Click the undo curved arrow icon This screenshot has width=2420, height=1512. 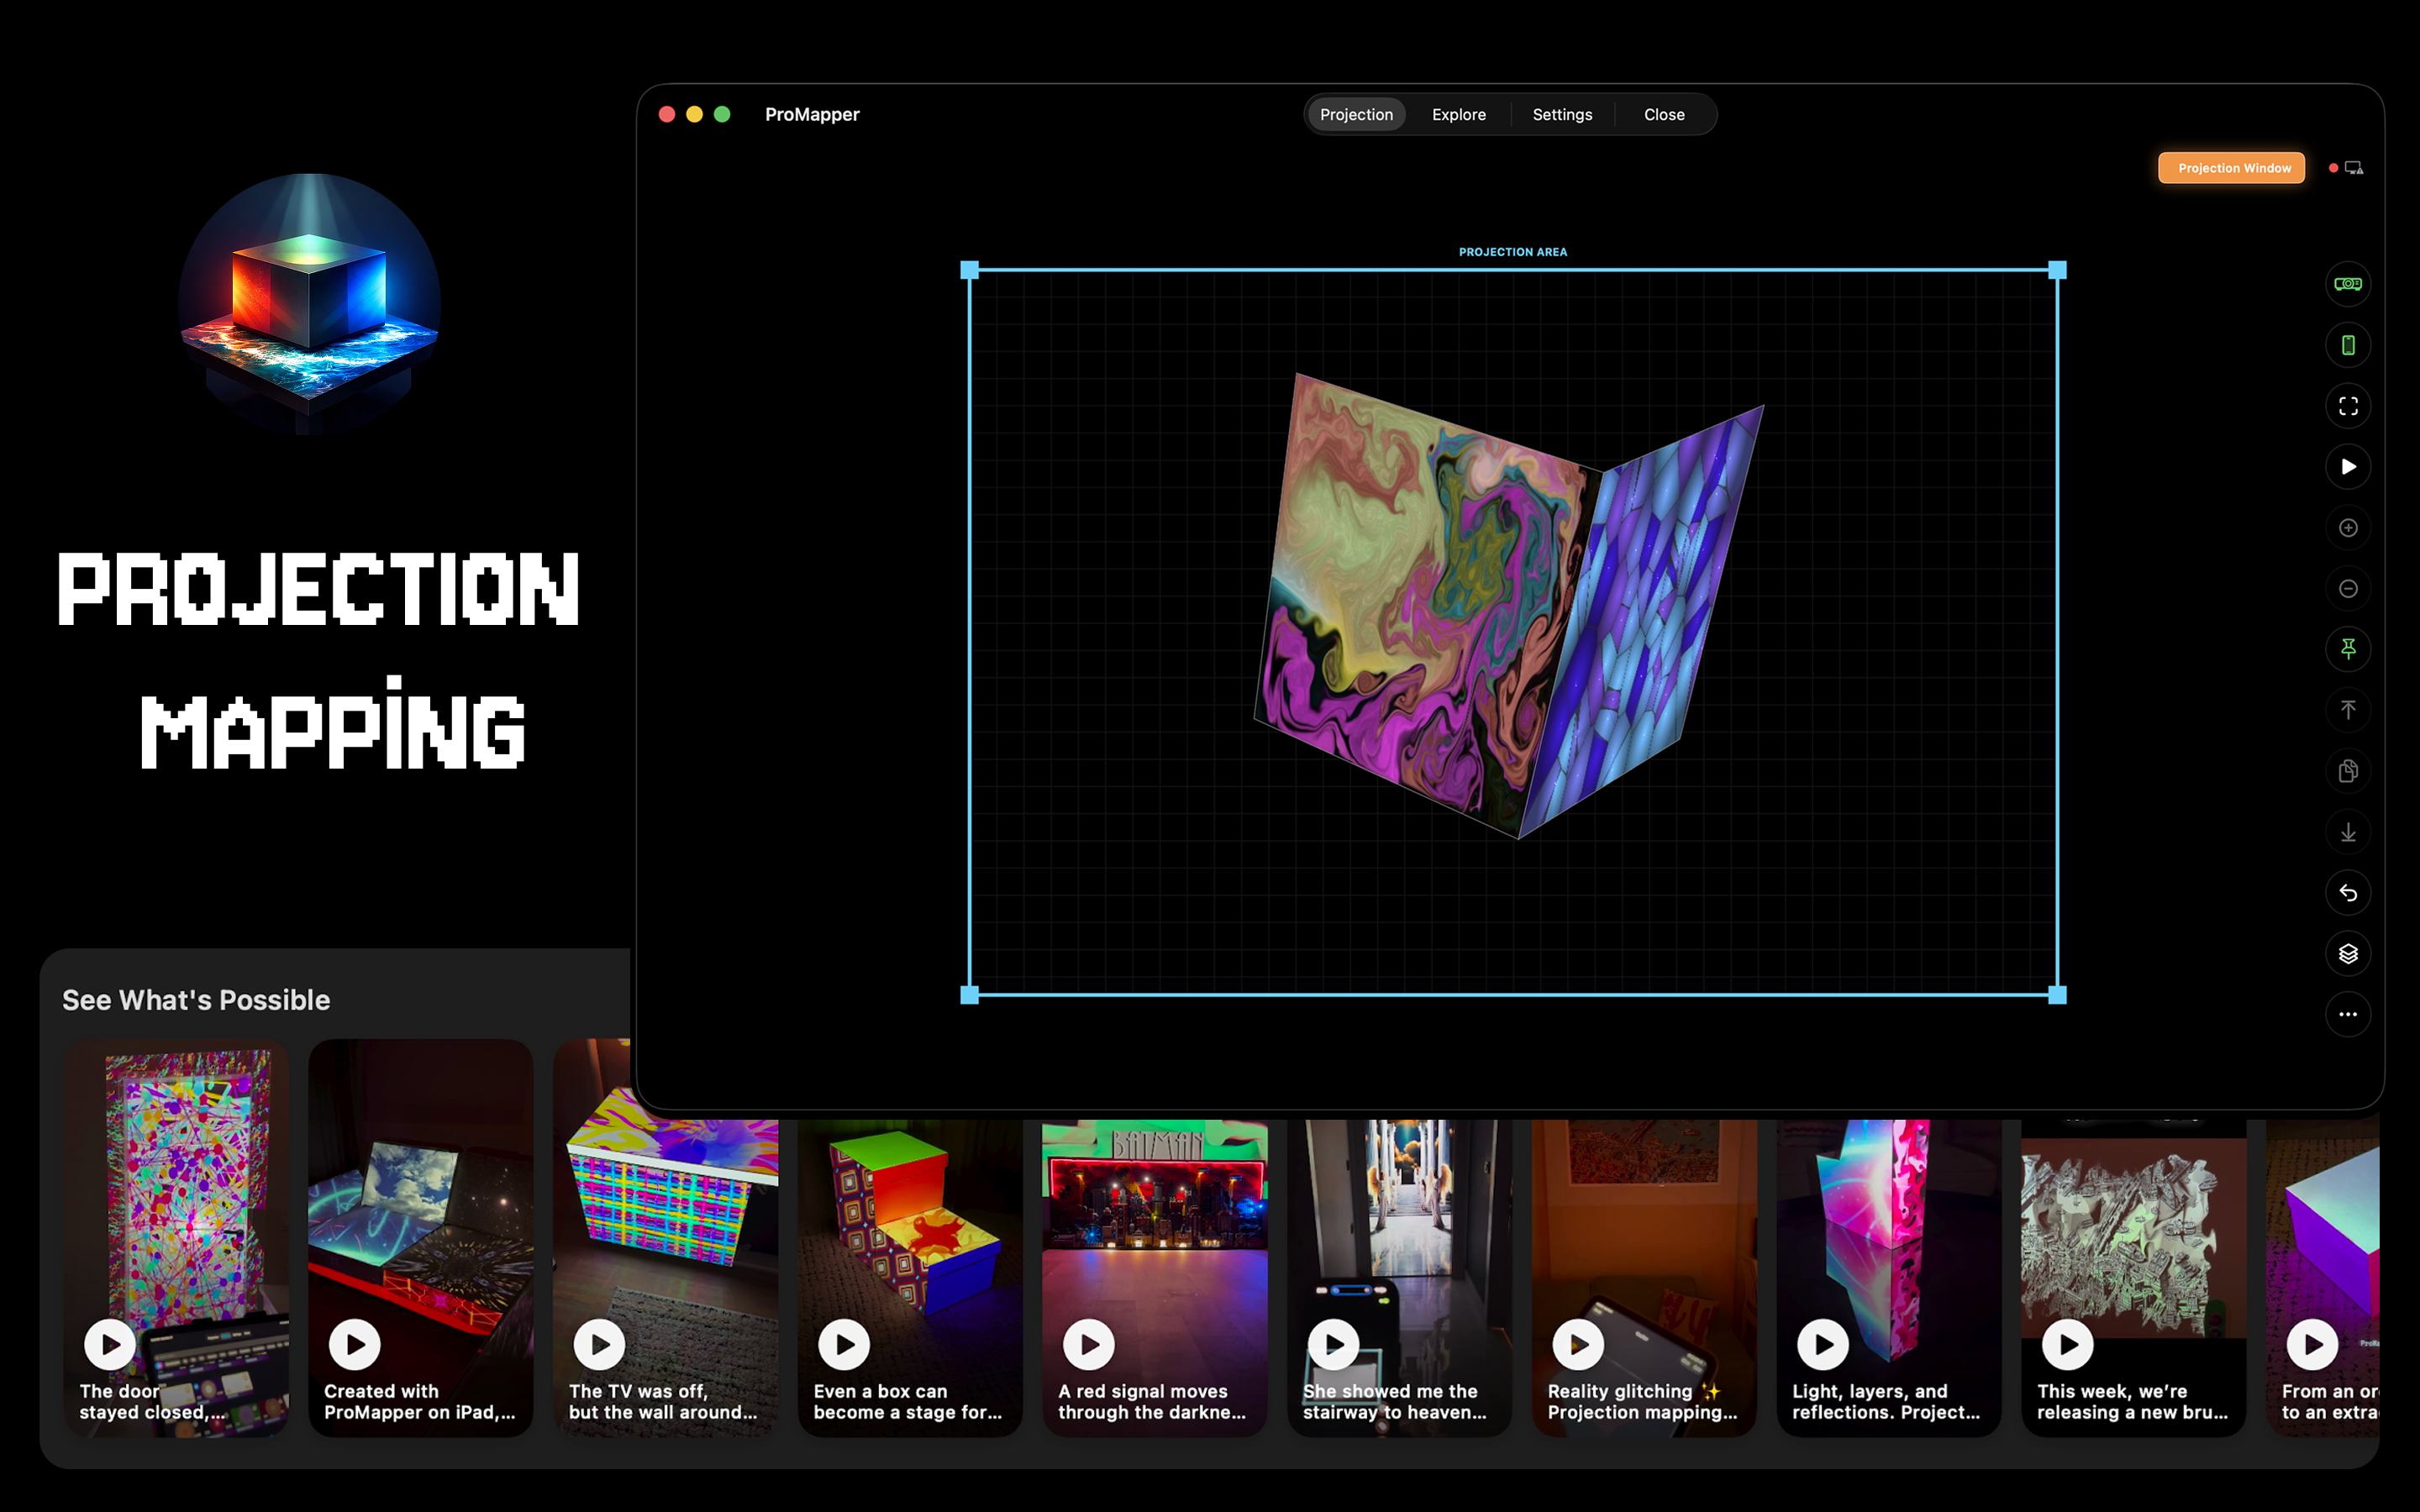2347,893
